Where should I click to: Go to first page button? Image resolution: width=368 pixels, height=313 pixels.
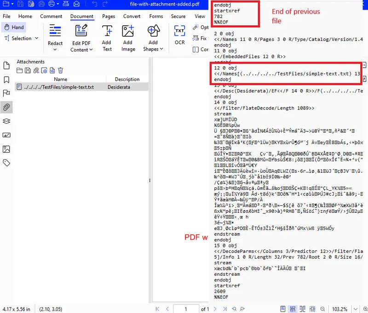pyautogui.click(x=157, y=309)
